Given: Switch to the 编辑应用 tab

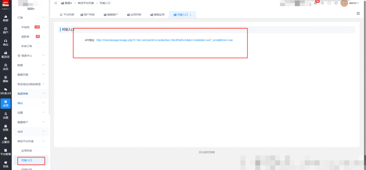Looking at the screenshot, I should (x=157, y=15).
